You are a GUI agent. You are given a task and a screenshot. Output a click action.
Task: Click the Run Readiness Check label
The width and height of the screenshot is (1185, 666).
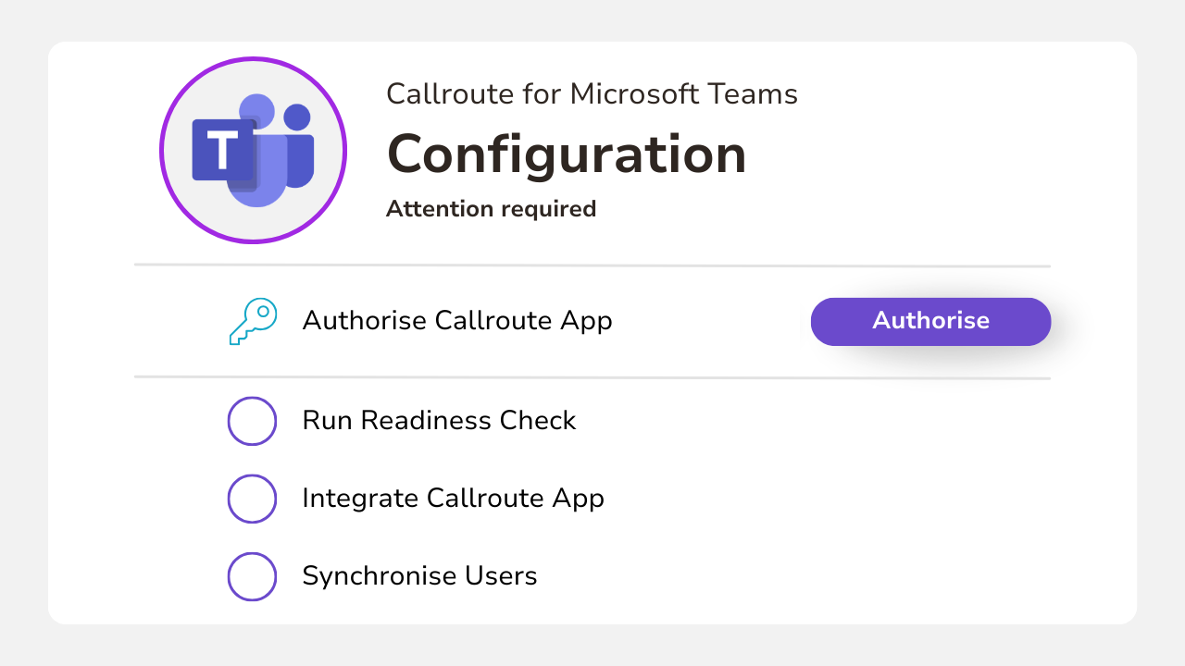pyautogui.click(x=439, y=421)
